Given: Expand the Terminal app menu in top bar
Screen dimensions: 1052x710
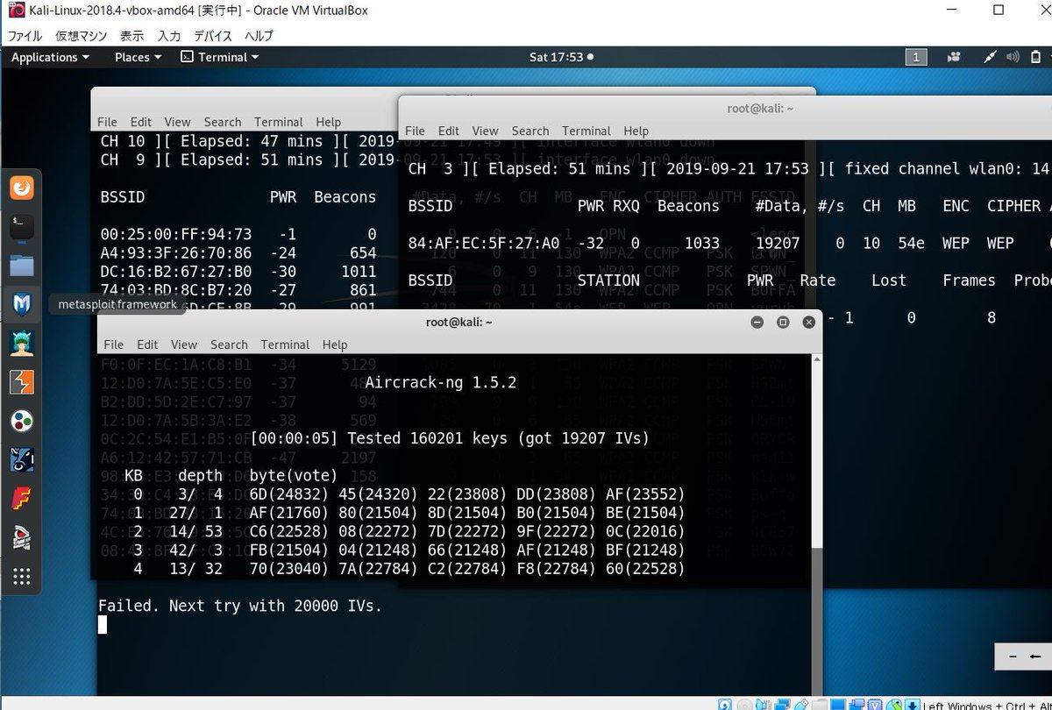Looking at the screenshot, I should pos(220,57).
